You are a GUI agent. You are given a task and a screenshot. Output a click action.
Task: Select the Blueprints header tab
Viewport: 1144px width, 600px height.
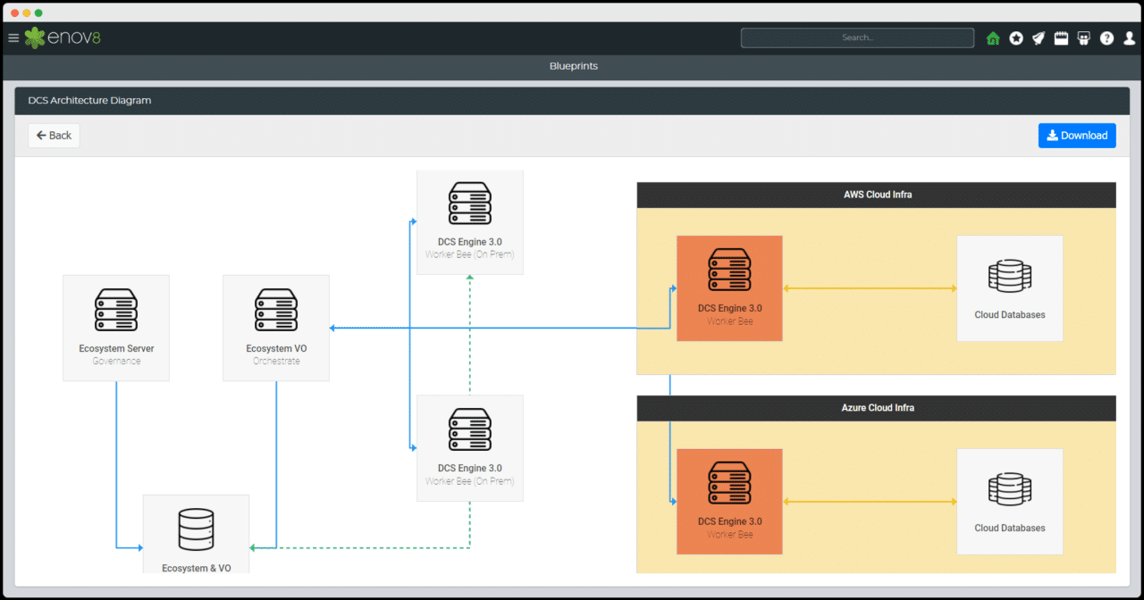click(x=573, y=66)
